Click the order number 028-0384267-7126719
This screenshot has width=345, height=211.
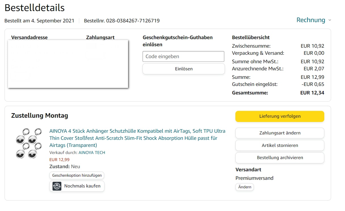pos(133,21)
